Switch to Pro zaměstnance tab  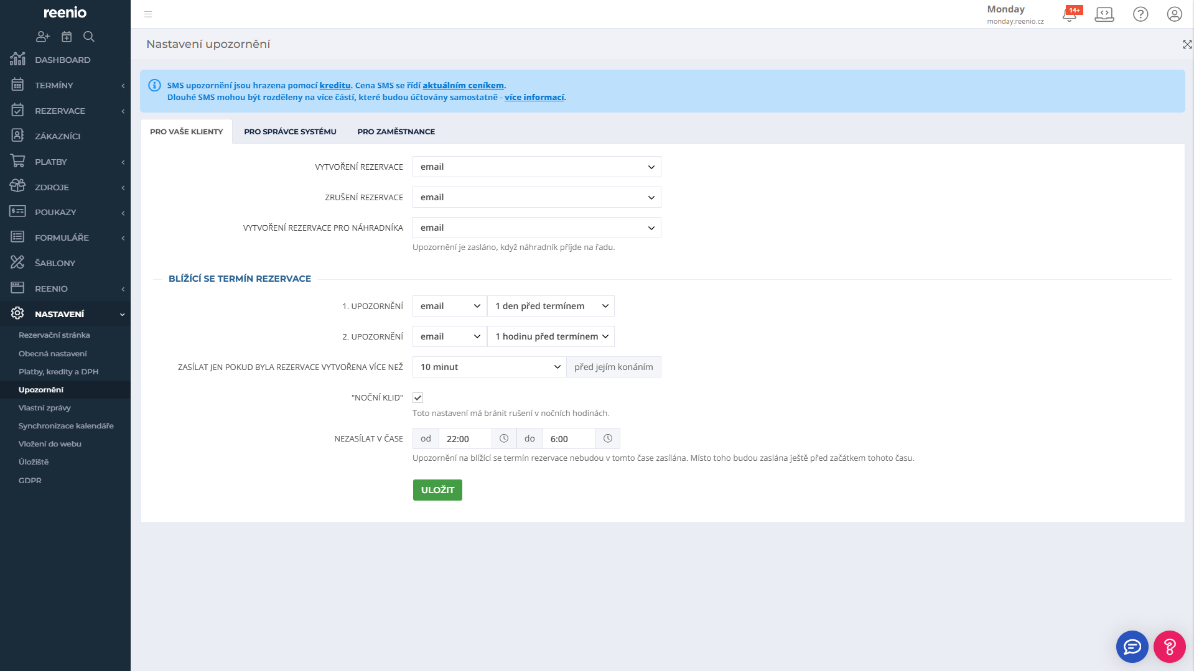396,131
